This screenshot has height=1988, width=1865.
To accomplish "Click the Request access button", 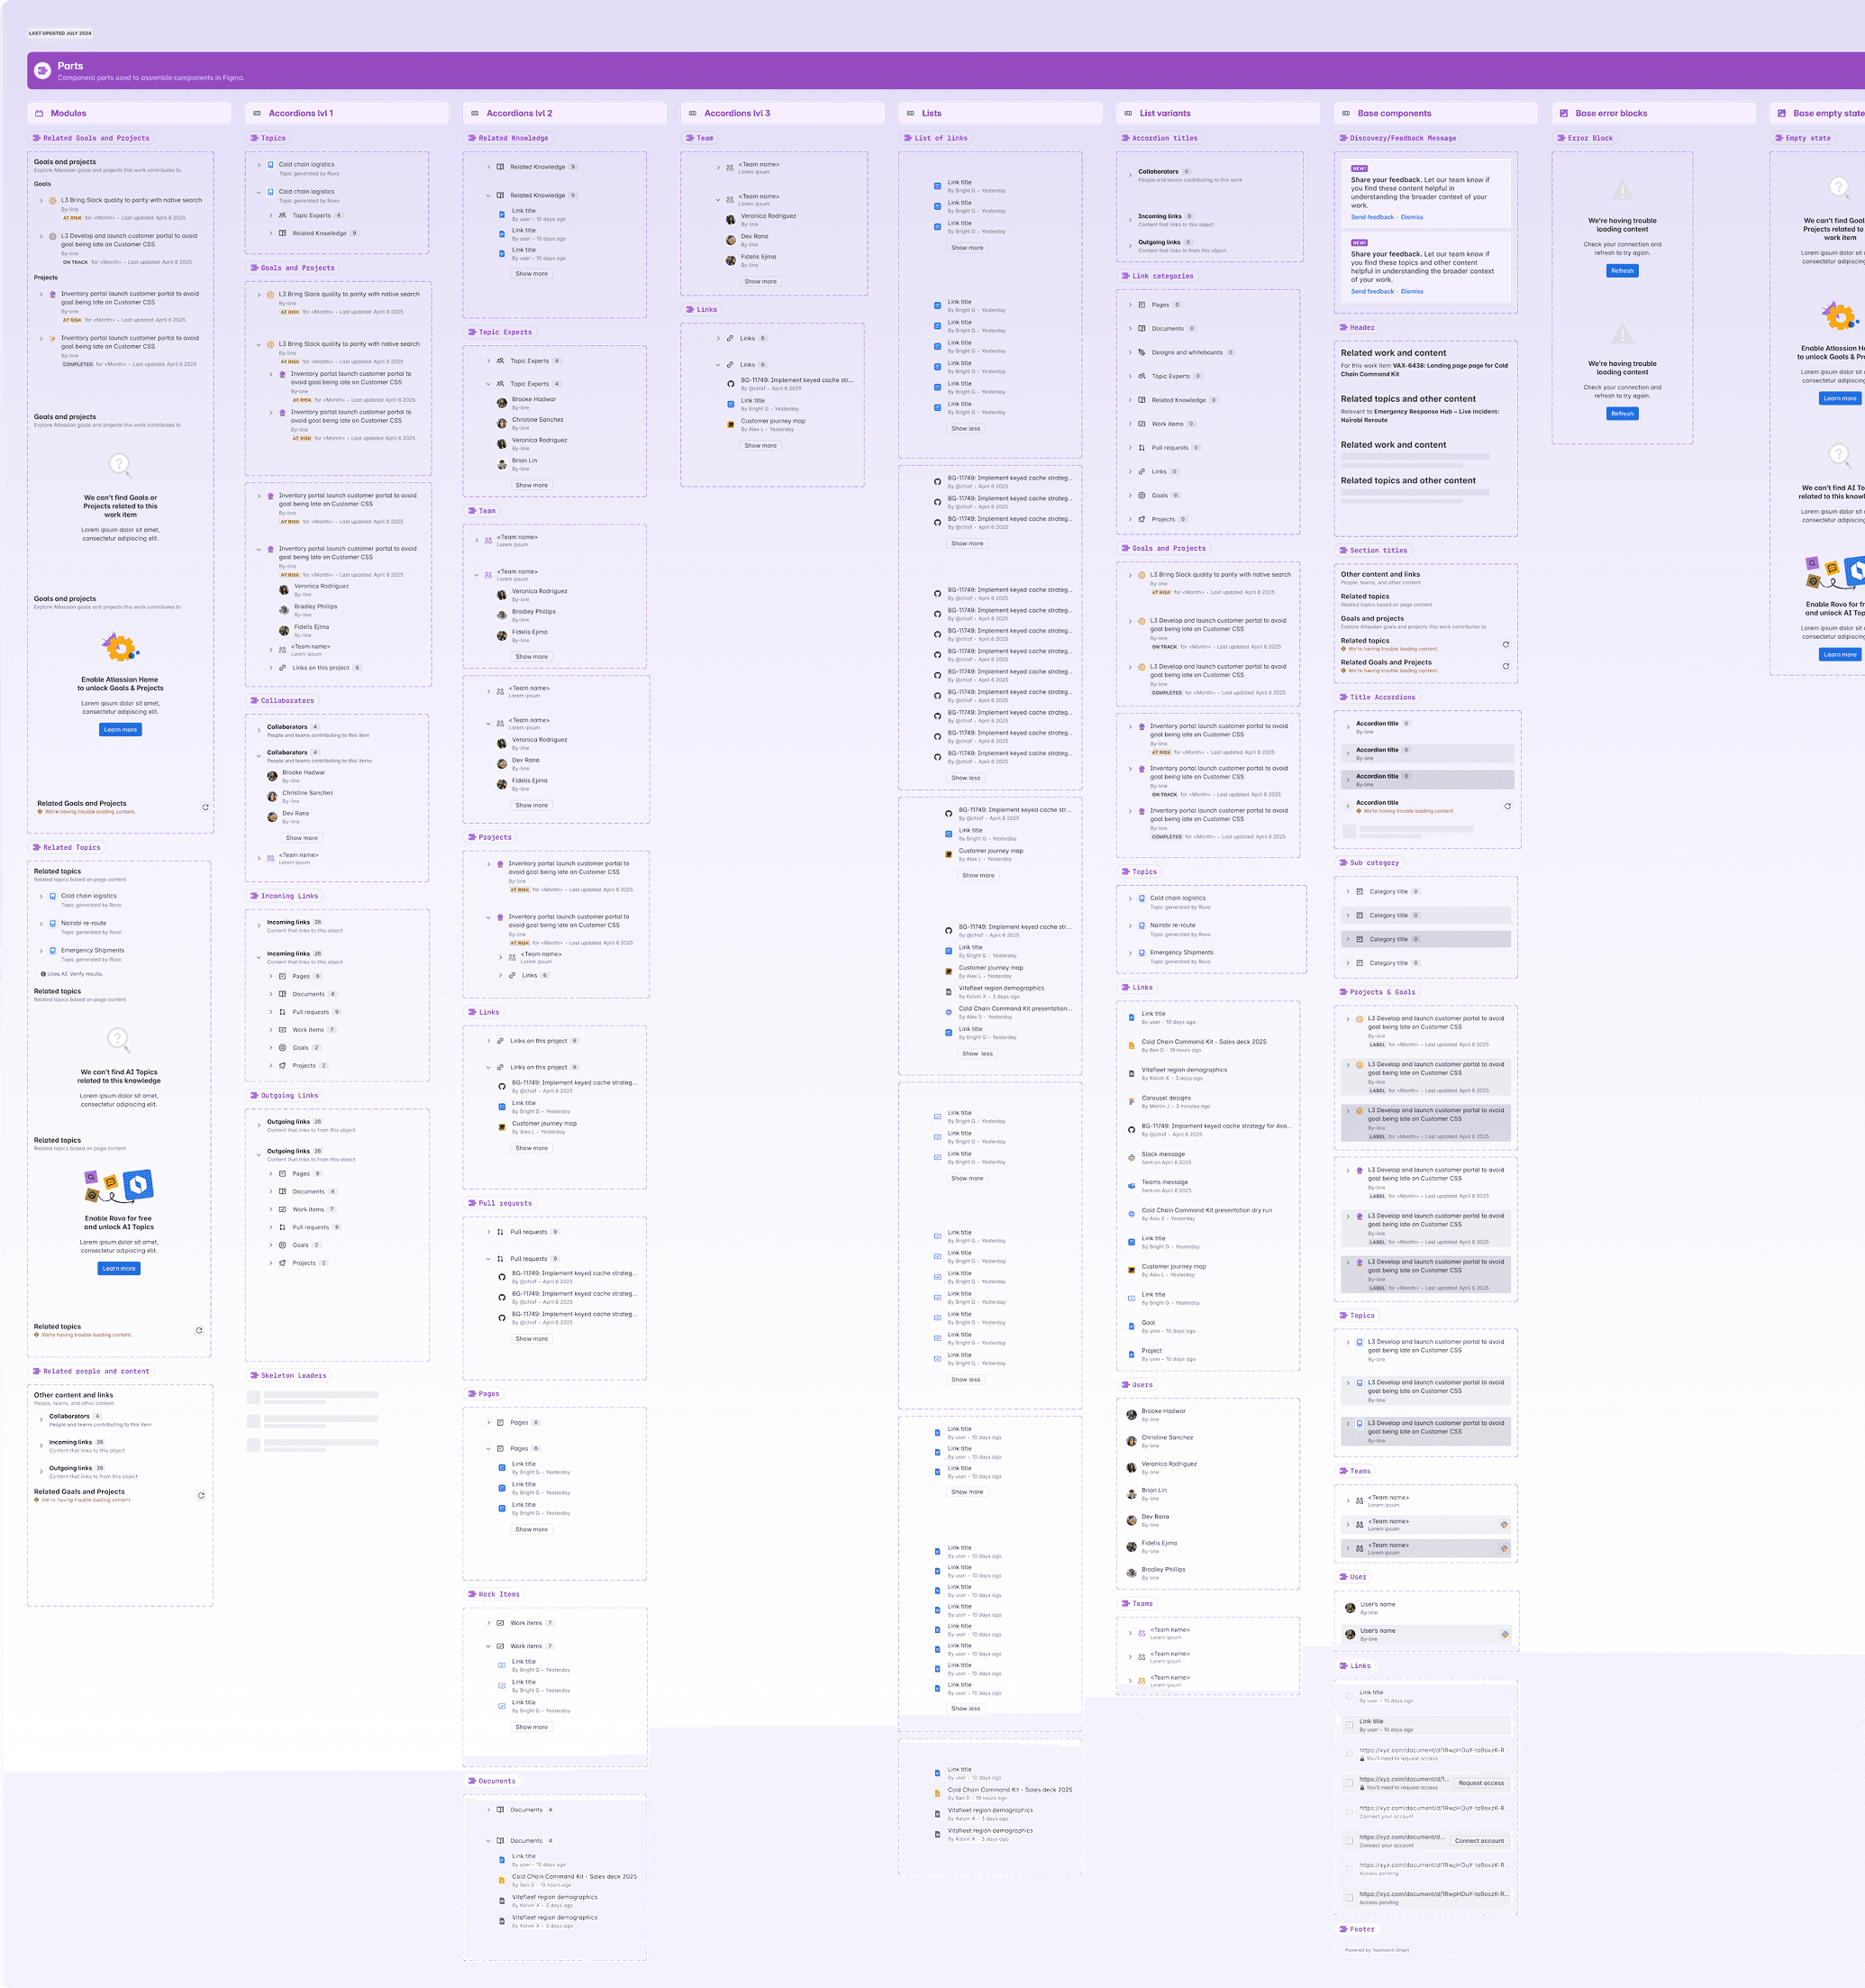I will (x=1480, y=1782).
